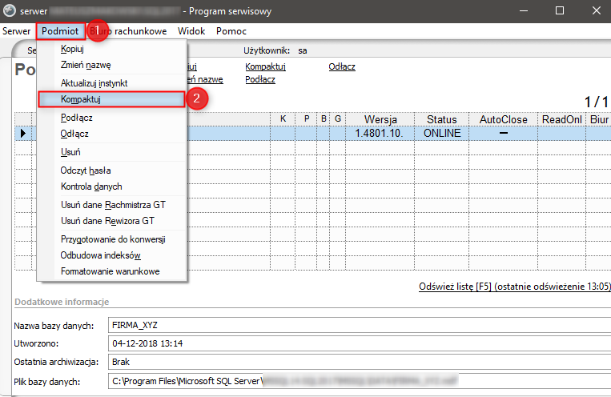
Task: Click the K column header
Action: tap(283, 118)
